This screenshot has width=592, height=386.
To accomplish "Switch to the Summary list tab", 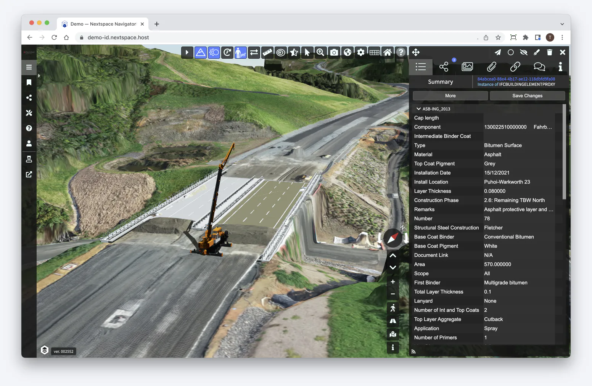I will 421,67.
